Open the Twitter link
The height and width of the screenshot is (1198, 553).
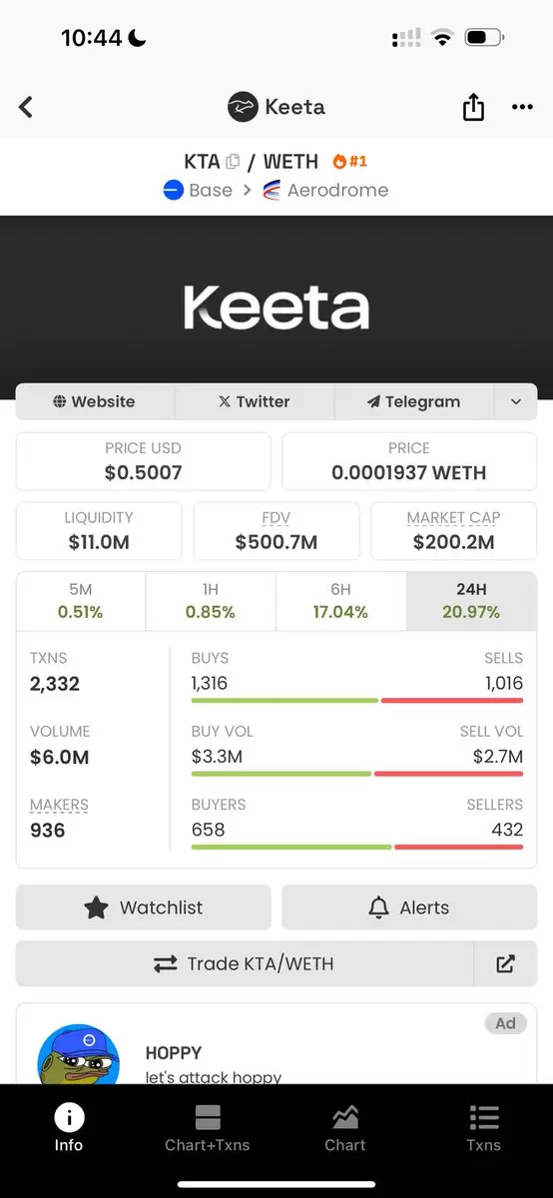pyautogui.click(x=255, y=401)
